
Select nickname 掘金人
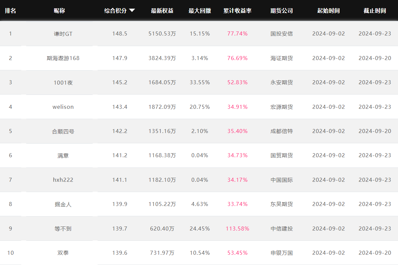[63, 204]
